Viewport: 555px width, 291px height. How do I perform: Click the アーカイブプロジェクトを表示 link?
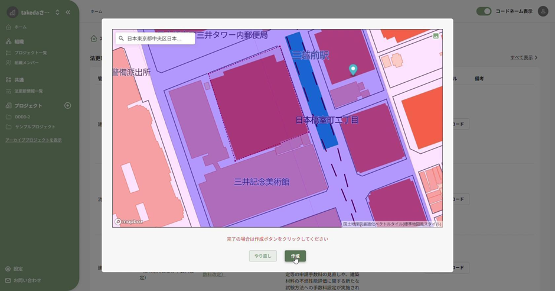pos(33,140)
